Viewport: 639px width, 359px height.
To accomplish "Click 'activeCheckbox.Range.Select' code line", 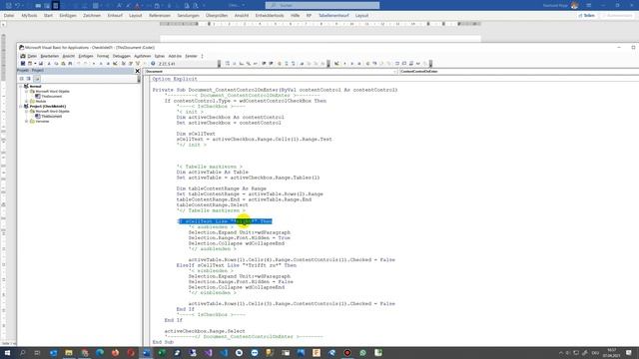I will 205,331.
